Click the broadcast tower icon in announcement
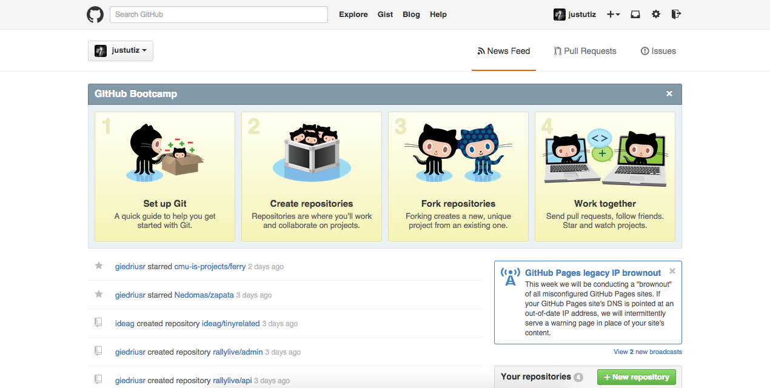 point(511,277)
